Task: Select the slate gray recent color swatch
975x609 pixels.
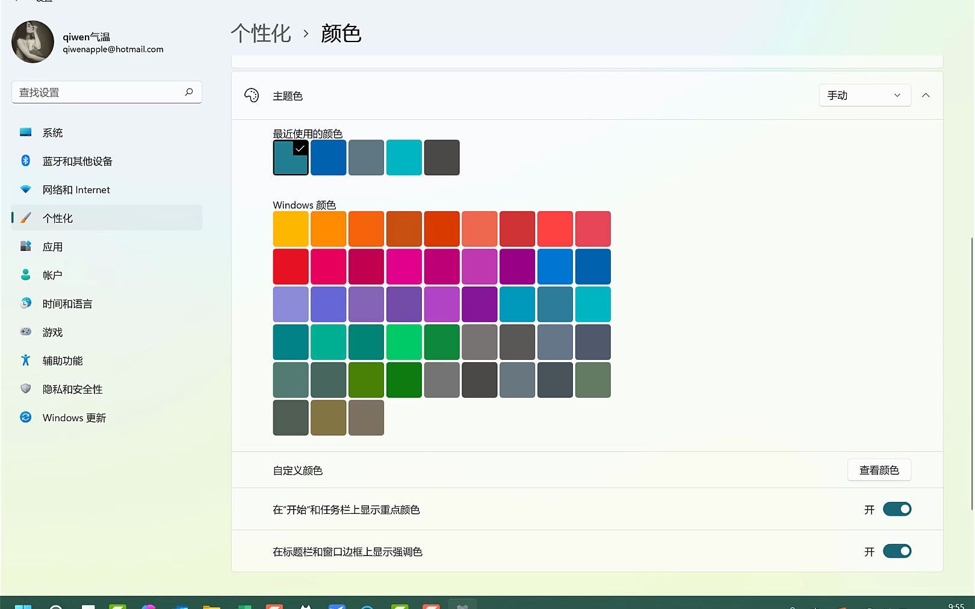Action: 366,158
